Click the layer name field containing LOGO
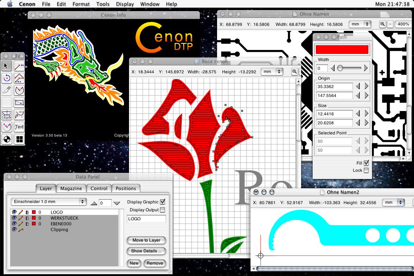The image size is (414, 276). click(146, 218)
